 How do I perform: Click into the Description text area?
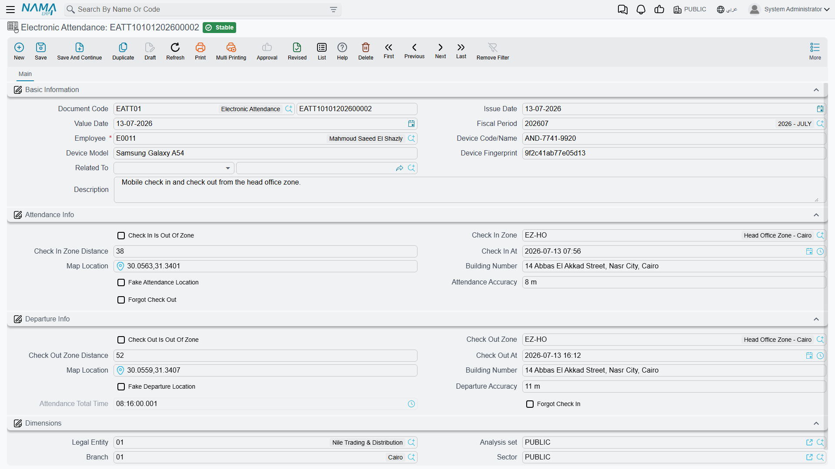click(470, 190)
